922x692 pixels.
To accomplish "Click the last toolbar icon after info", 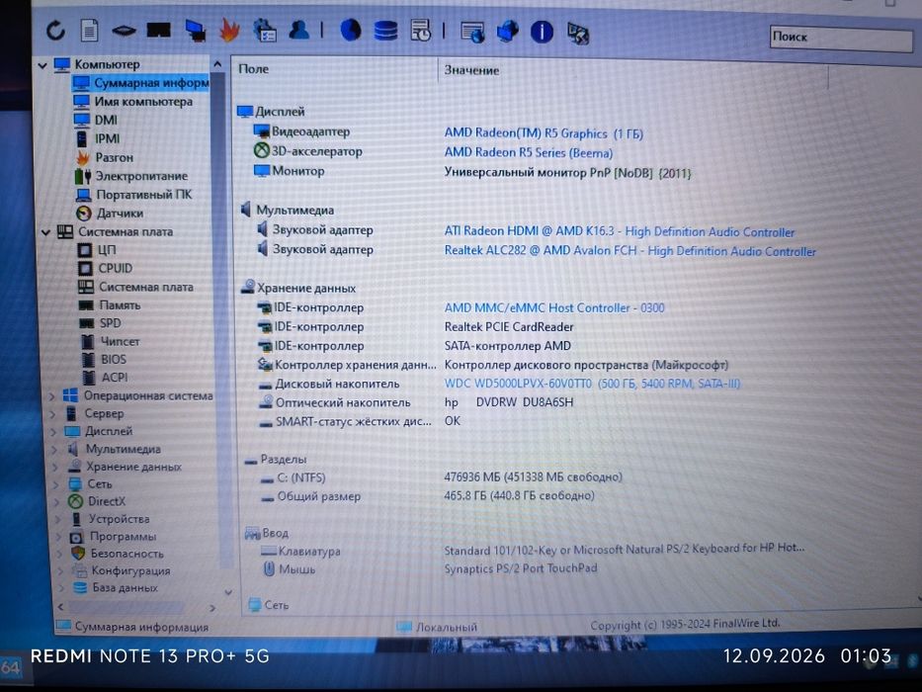I will 577,33.
